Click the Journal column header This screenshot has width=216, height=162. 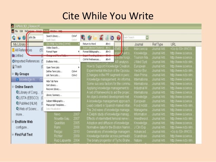point(142,44)
